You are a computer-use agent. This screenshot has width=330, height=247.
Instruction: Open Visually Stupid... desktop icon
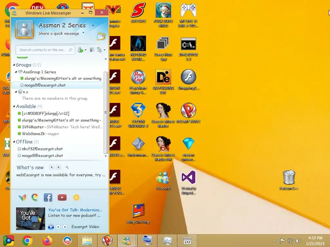pyautogui.click(x=189, y=182)
